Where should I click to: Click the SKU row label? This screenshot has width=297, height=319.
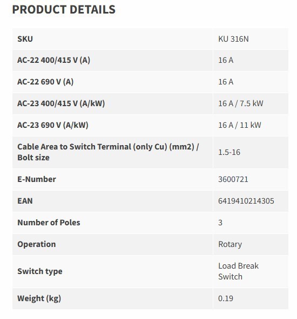25,39
